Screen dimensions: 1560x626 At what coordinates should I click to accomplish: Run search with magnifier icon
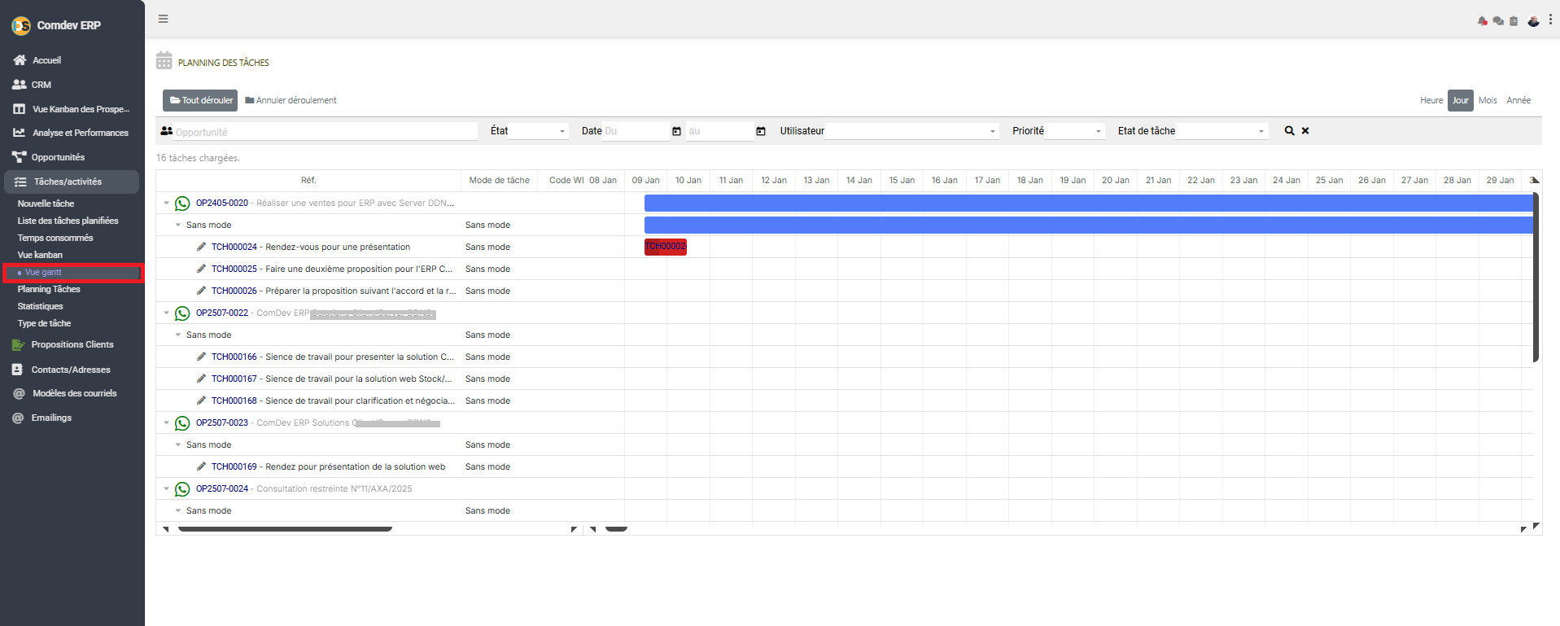click(1290, 130)
